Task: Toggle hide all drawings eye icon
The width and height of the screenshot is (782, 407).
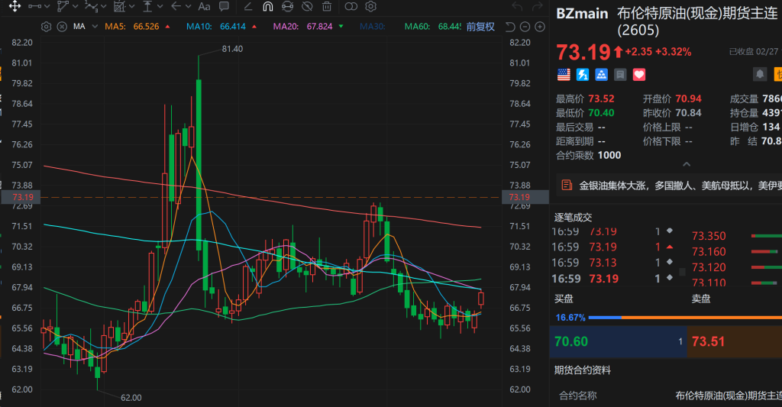Action: click(x=307, y=7)
